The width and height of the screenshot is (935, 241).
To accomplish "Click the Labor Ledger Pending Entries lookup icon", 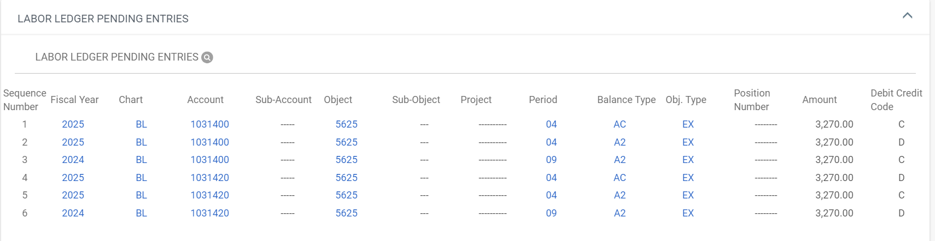I will tap(207, 57).
